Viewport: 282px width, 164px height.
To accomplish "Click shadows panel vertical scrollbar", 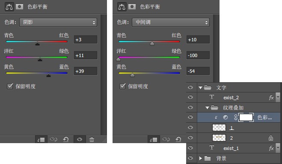I will pyautogui.click(x=104, y=75).
